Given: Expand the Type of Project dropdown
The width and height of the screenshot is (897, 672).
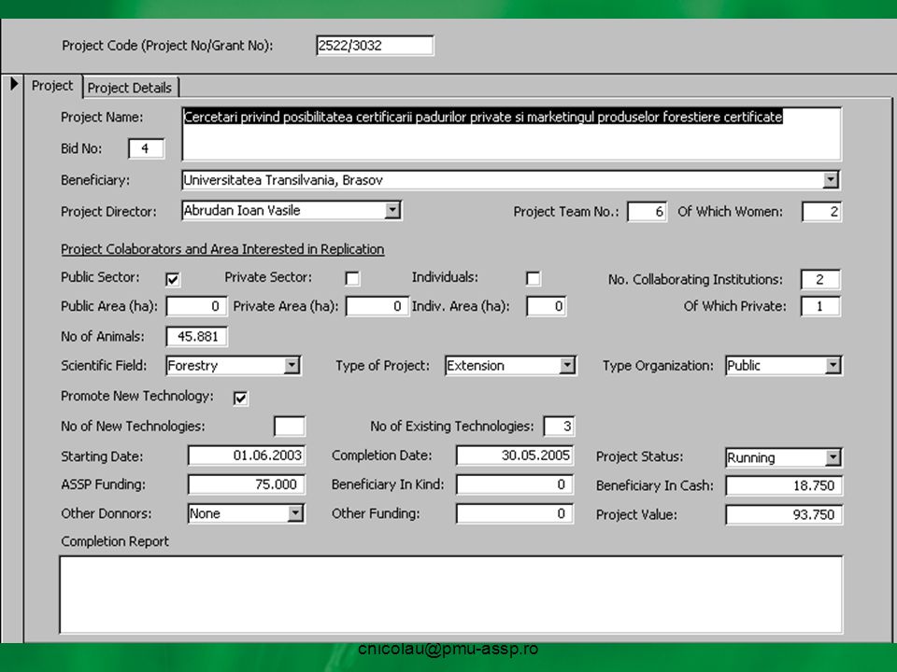Looking at the screenshot, I should [567, 366].
